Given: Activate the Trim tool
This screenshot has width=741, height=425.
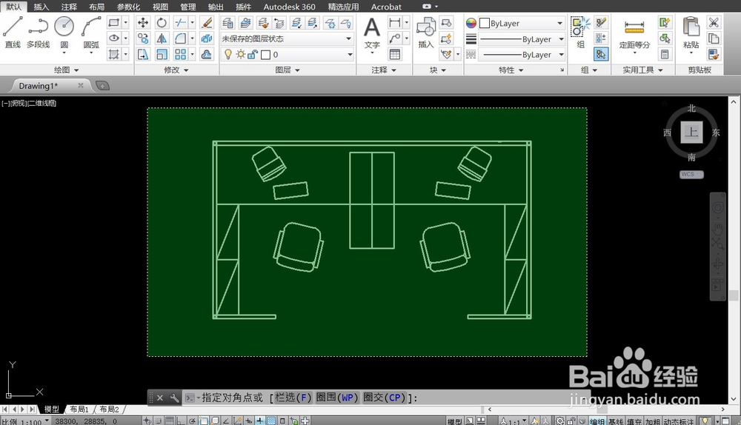Looking at the screenshot, I should (180, 22).
